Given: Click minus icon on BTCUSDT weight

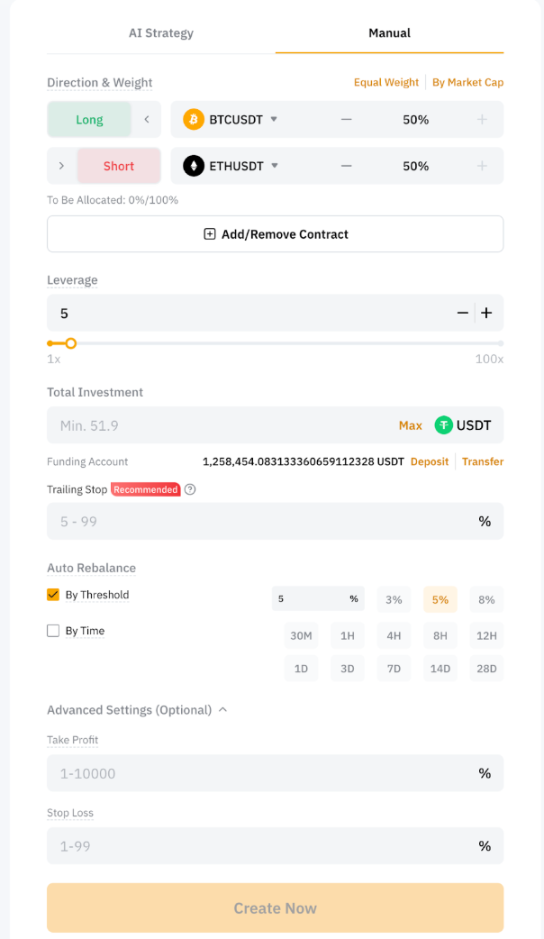Looking at the screenshot, I should pyautogui.click(x=347, y=120).
